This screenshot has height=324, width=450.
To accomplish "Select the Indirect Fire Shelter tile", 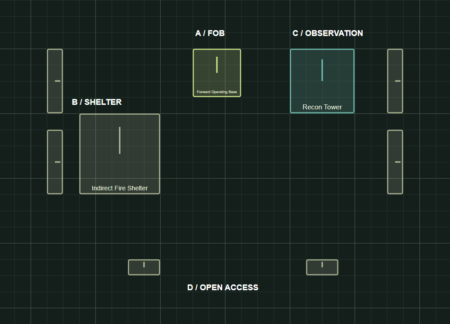I will (x=120, y=154).
